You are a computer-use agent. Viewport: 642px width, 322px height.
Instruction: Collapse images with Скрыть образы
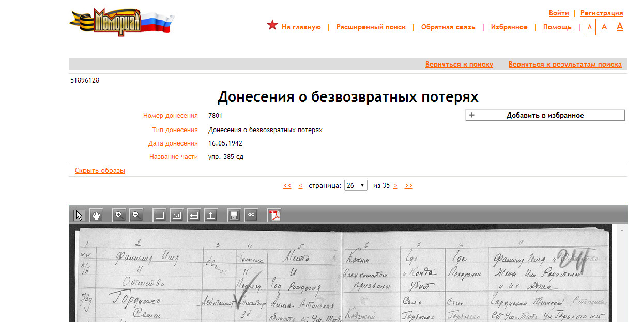click(x=100, y=171)
